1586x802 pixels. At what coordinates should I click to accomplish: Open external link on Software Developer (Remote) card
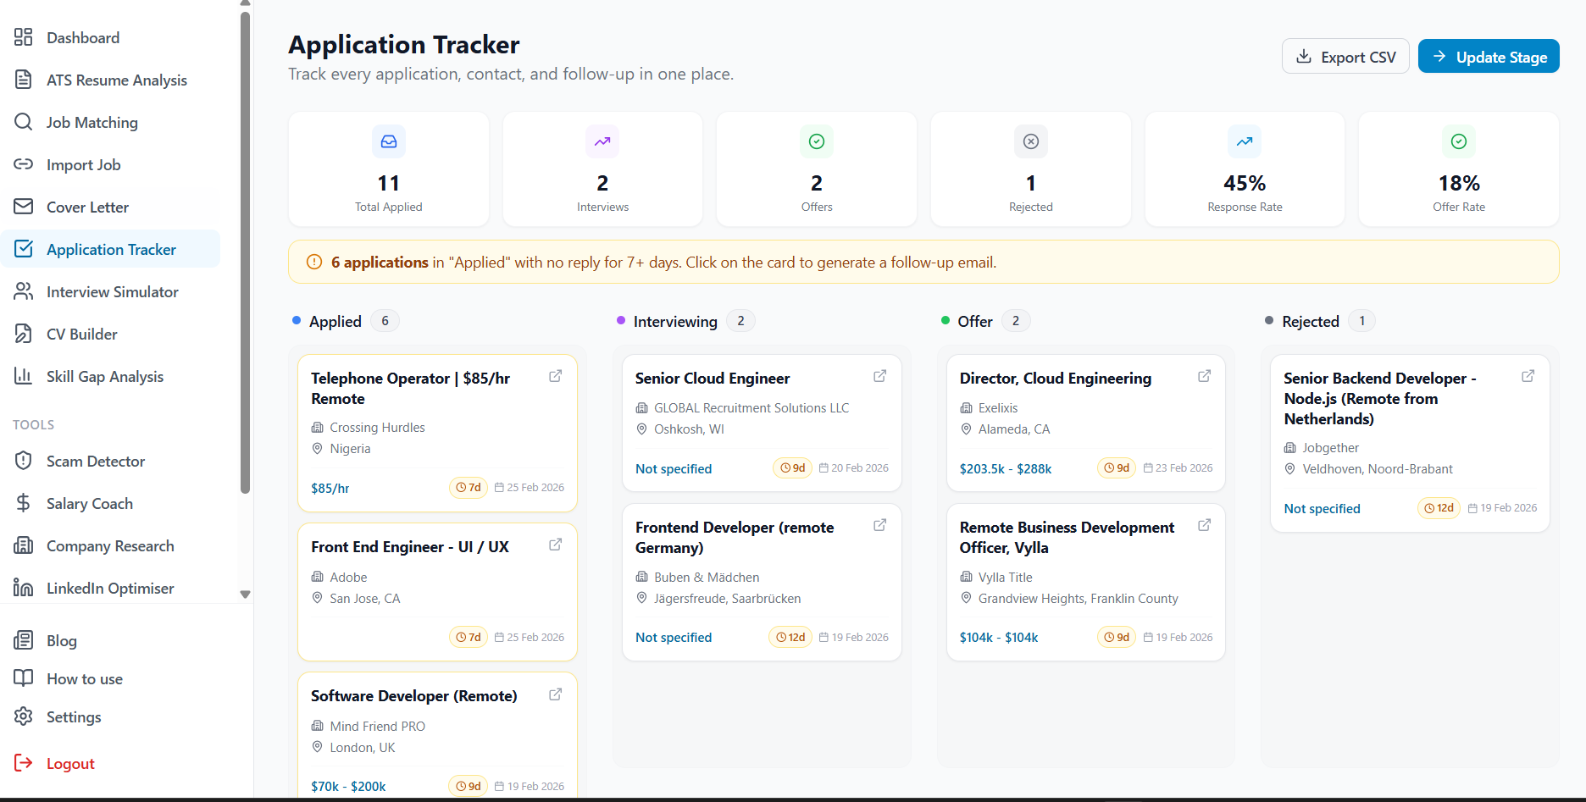click(x=556, y=694)
